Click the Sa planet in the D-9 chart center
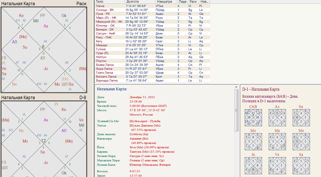This screenshot has height=177, width=321. point(43,152)
